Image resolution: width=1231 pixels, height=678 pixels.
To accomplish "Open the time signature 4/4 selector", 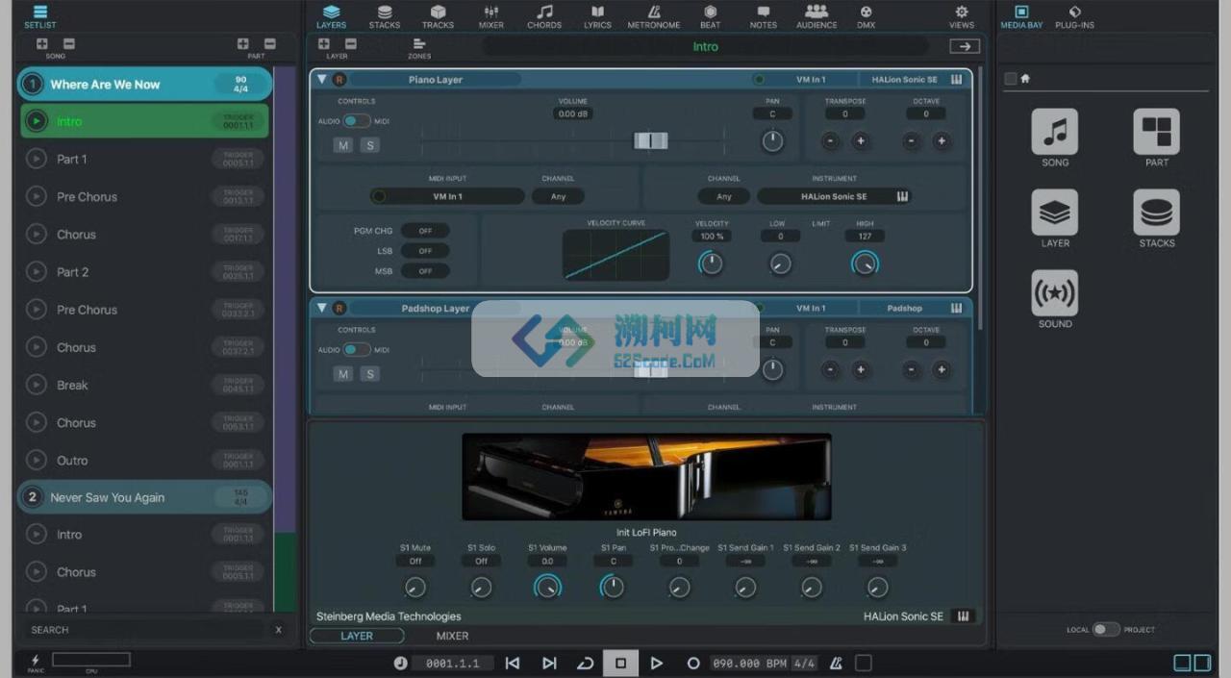I will coord(804,664).
